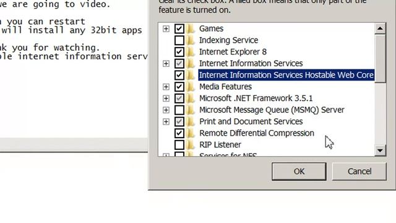Uncheck Remote Differential Compression checkbox

[x=179, y=133]
